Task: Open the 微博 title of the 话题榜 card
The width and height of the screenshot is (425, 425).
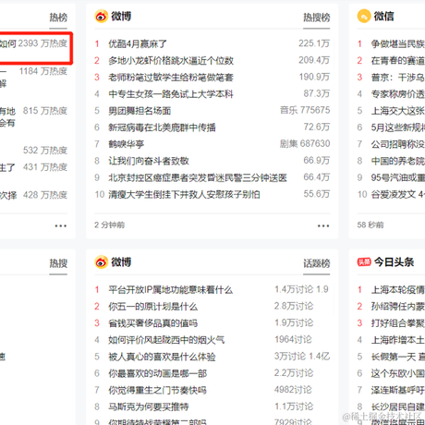Action: pos(121,262)
